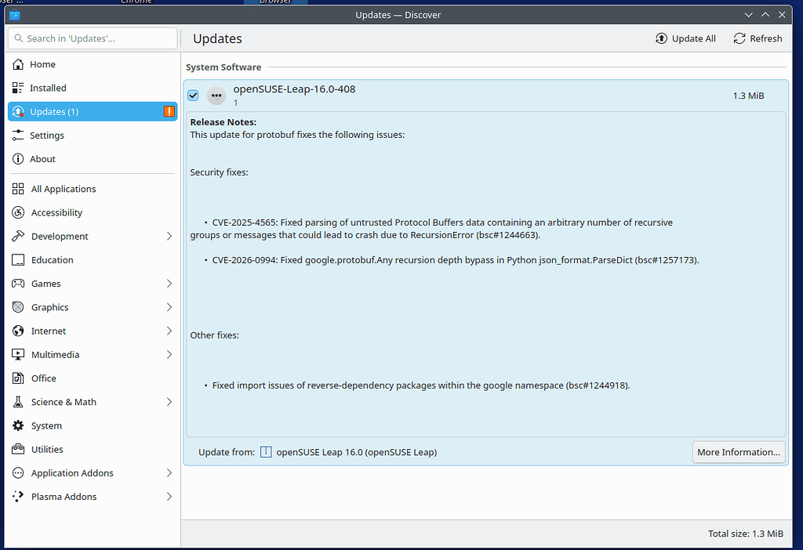803x550 pixels.
Task: Click the Development hammer icon
Action: [18, 237]
